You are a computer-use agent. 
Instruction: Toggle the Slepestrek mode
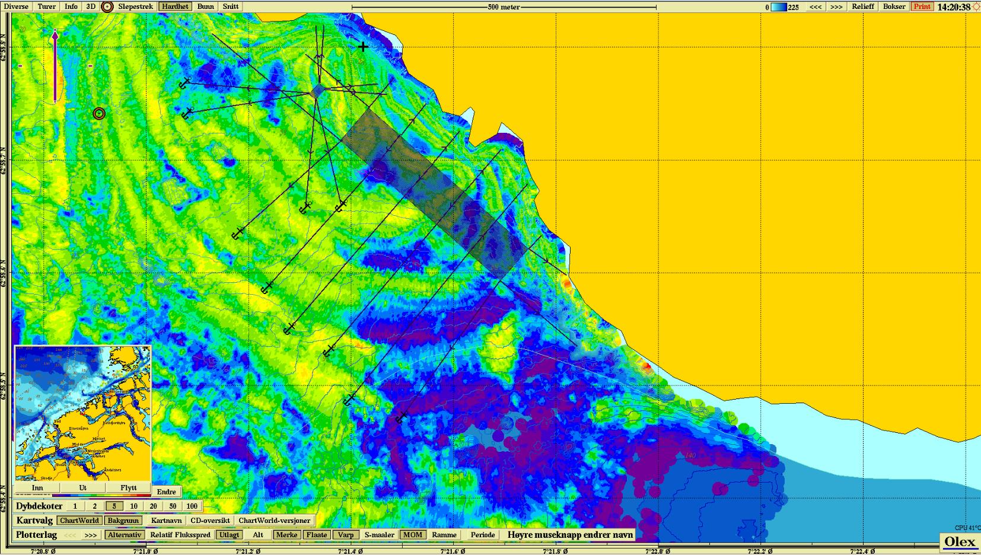[x=135, y=7]
